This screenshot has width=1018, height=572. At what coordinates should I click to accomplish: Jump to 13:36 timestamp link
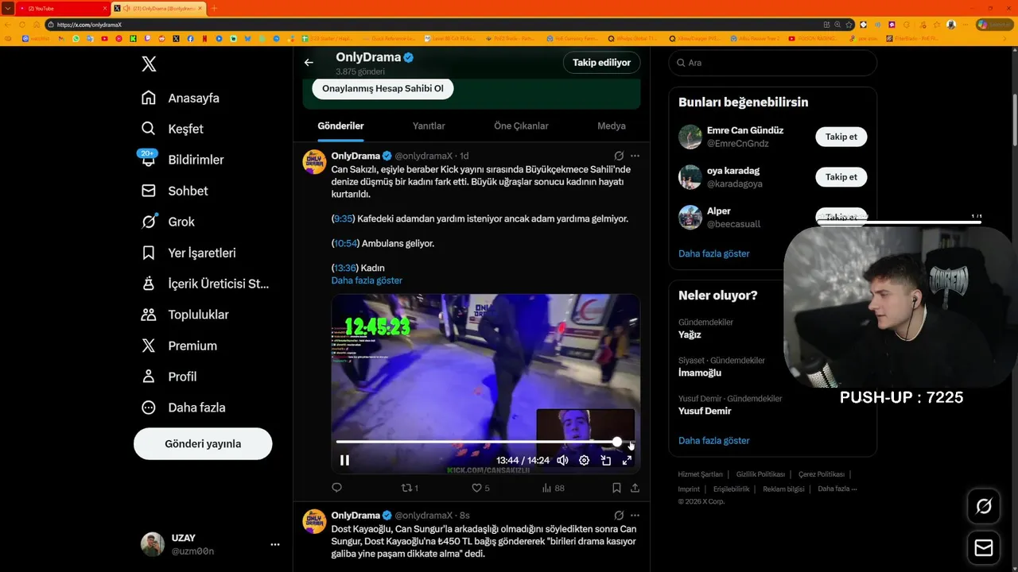pyautogui.click(x=345, y=268)
